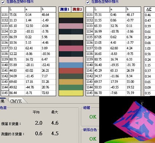
Task: Click the 3D gamut color space view
Action: pyautogui.click(x=127, y=120)
